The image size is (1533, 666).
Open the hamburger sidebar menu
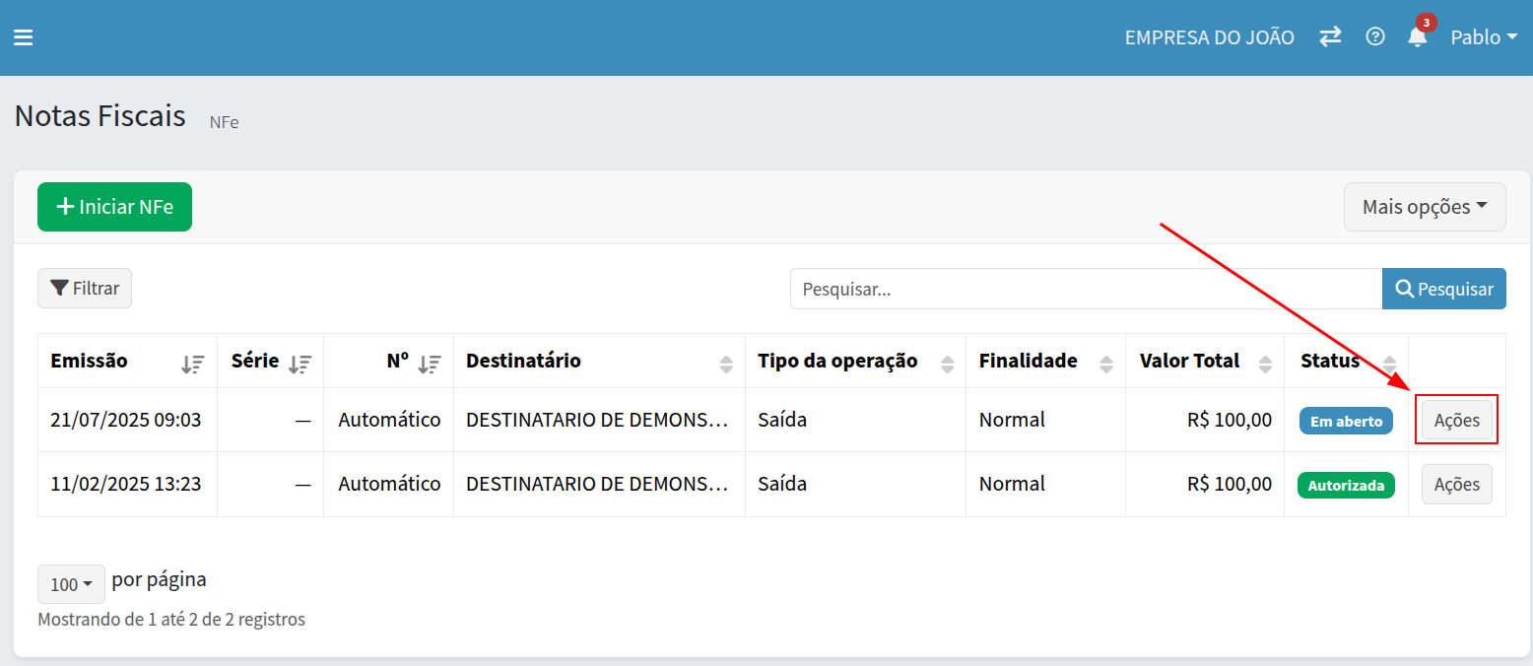click(23, 37)
